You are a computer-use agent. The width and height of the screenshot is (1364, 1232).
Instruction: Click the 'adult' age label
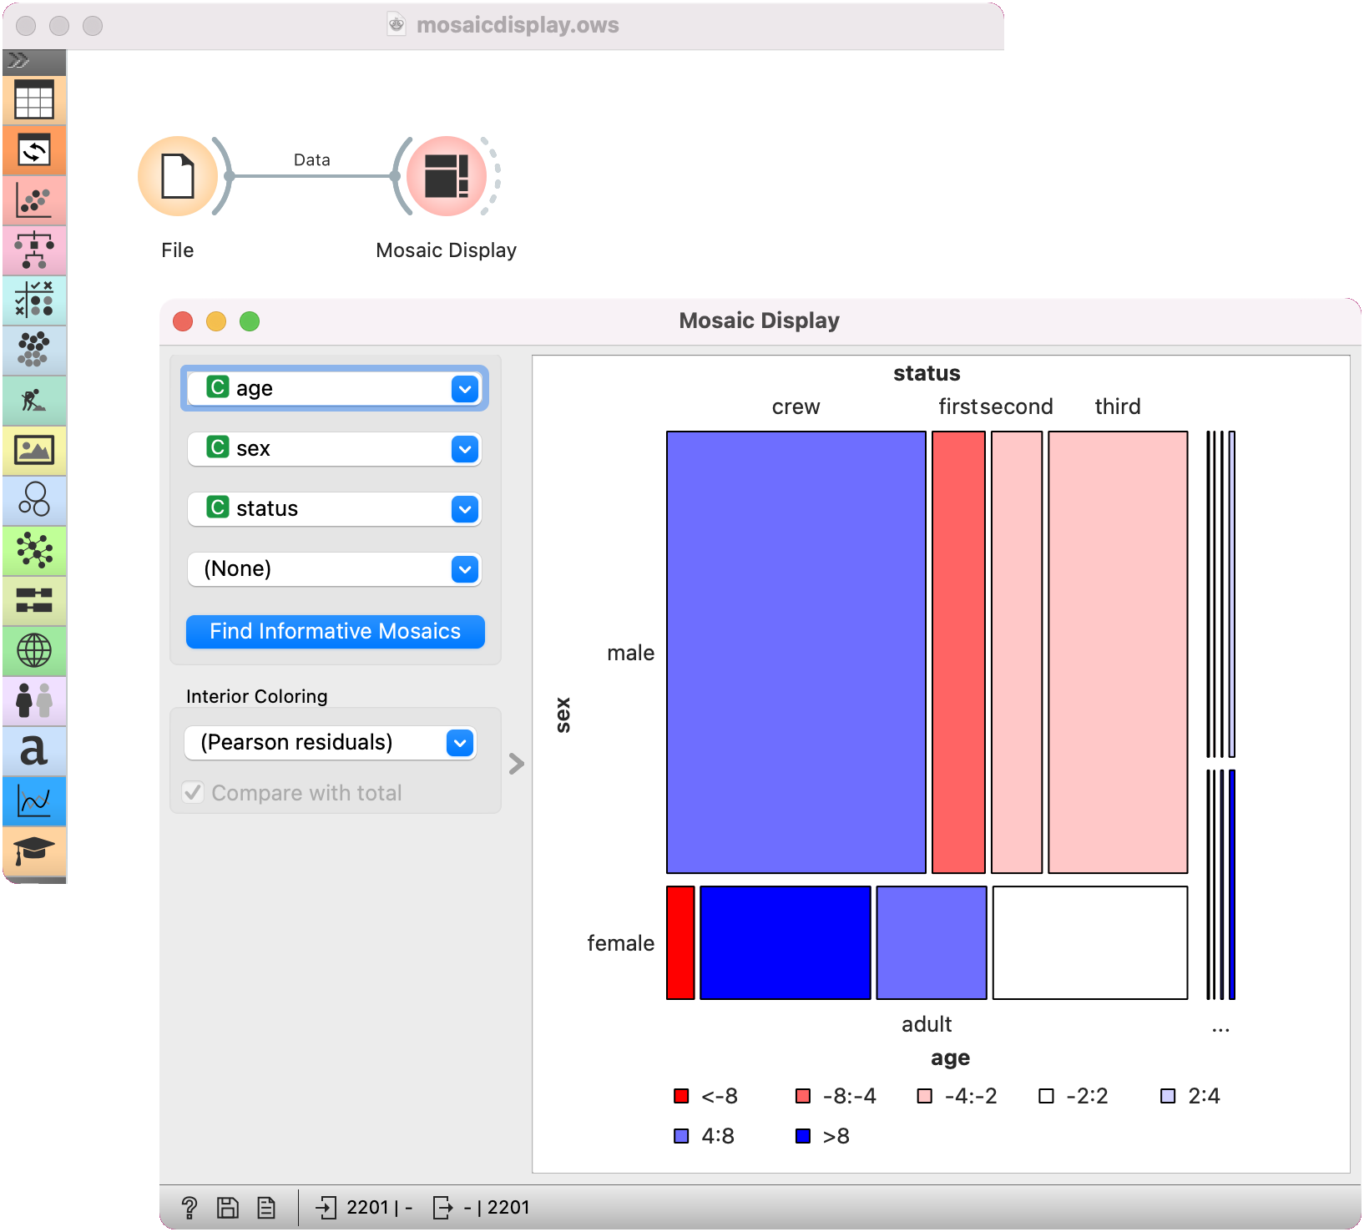[x=927, y=1024]
